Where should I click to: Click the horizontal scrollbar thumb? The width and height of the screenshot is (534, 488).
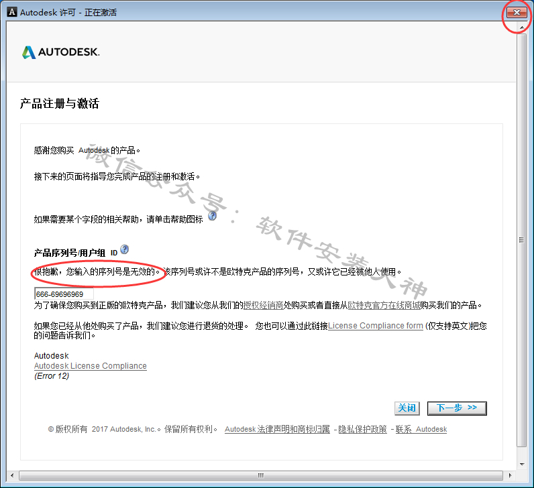coord(261,475)
